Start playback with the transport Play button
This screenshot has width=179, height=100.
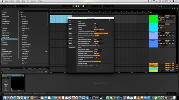(74, 6)
